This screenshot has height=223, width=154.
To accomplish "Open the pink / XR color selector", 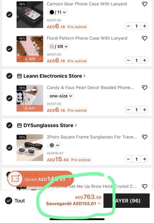I will [x=59, y=46].
